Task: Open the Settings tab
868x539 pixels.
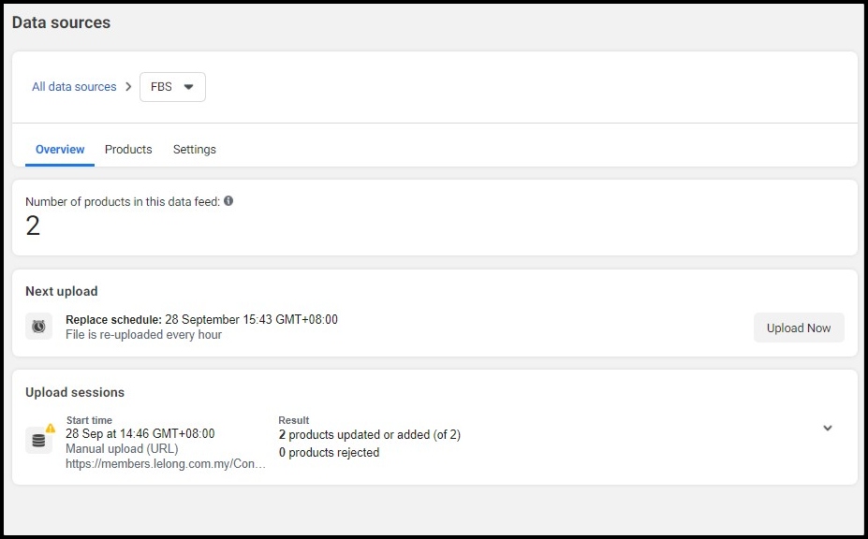Action: tap(195, 150)
